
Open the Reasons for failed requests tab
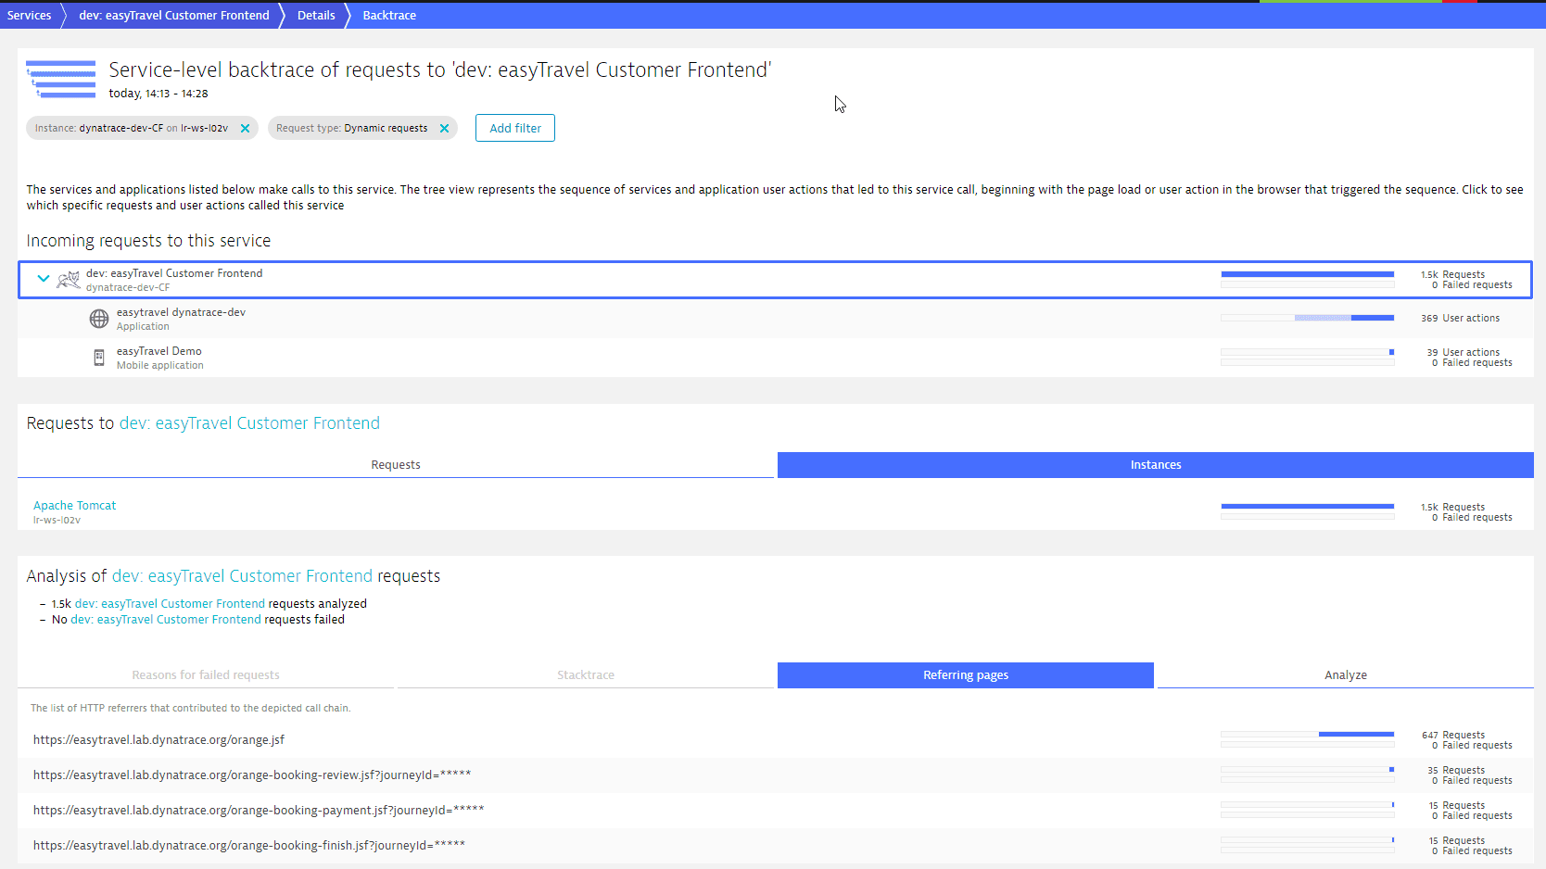(206, 675)
